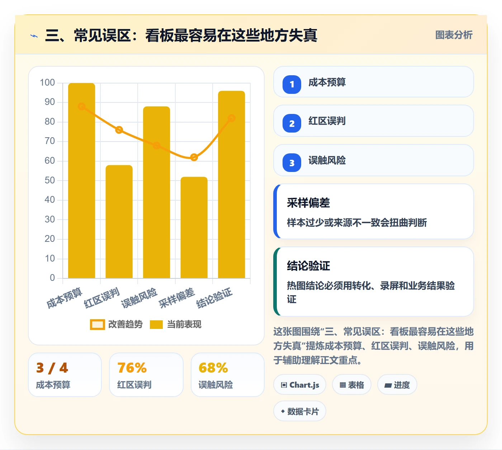Click the 误触风险 bar in the chart
Screen dimensions: 502x450
(157, 192)
